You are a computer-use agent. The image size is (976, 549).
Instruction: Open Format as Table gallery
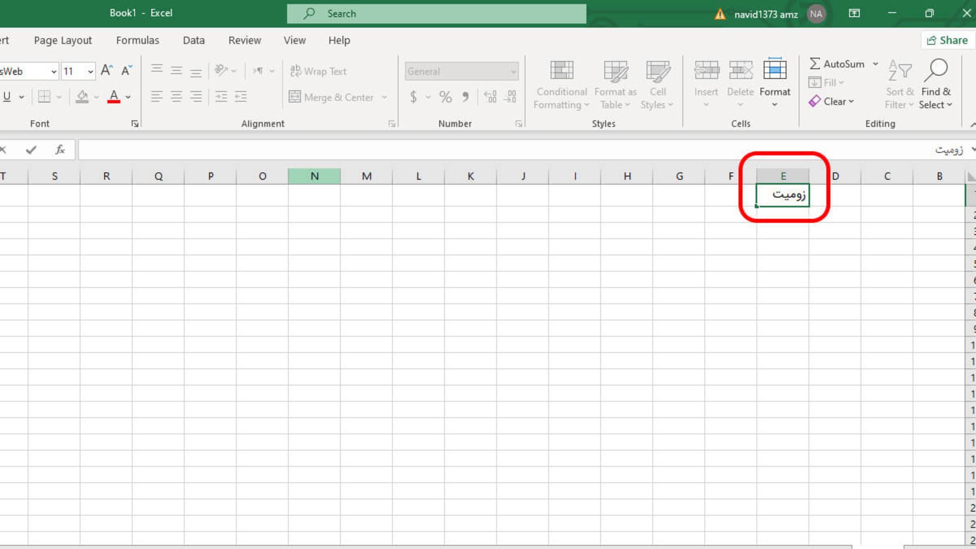pos(615,85)
